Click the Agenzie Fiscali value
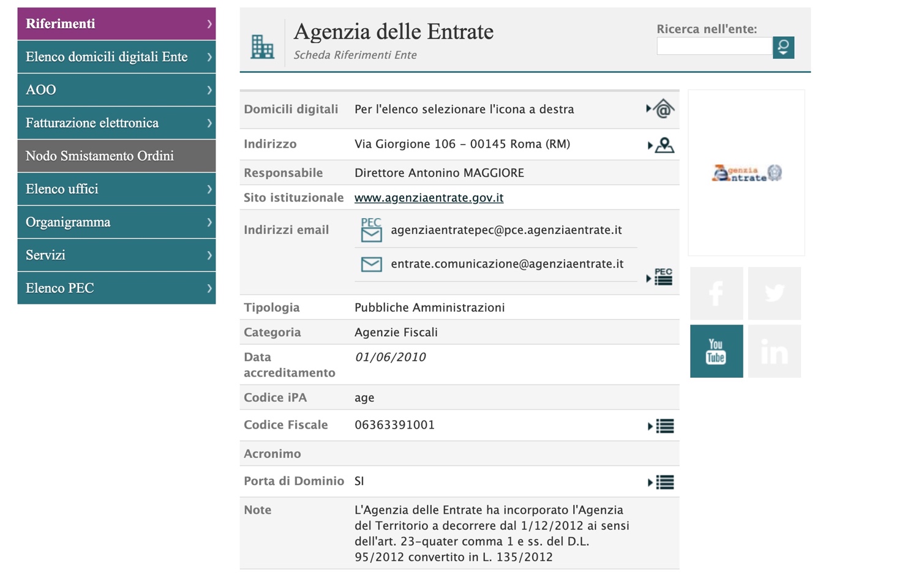 [396, 332]
